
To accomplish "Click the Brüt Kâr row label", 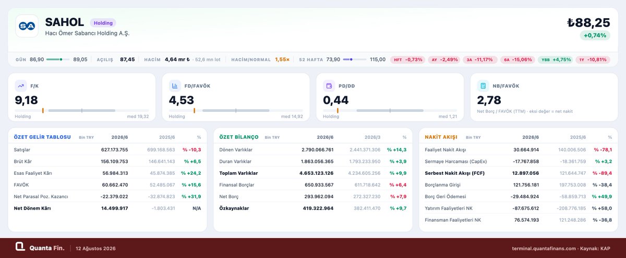I will 23,161.
